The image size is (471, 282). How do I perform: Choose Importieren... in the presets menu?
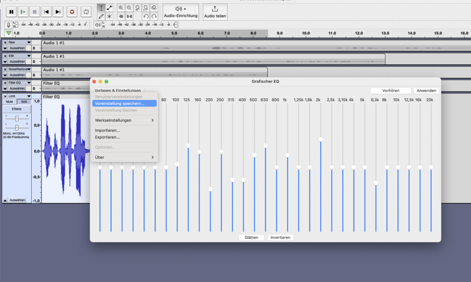[107, 130]
